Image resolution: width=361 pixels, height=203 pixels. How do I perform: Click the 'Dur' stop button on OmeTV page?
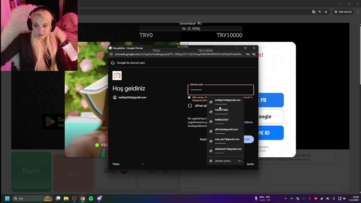click(74, 173)
